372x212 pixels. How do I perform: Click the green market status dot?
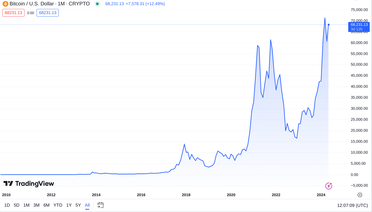[97, 4]
